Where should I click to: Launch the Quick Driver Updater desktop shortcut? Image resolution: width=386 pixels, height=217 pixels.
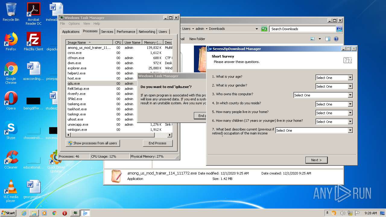pyautogui.click(x=56, y=162)
